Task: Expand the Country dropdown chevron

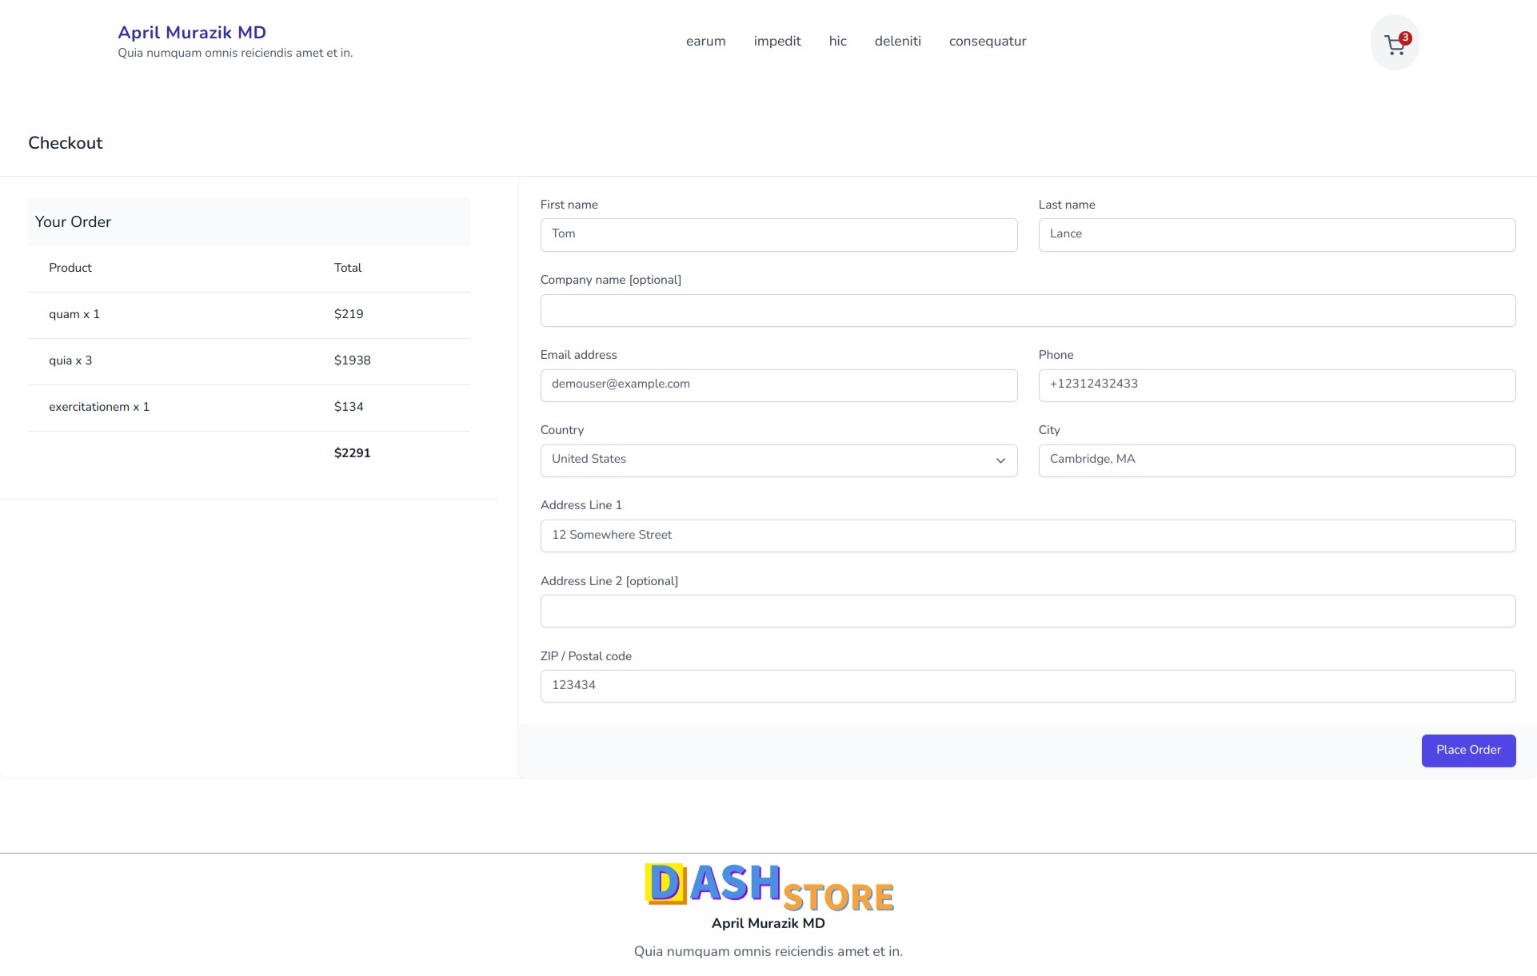Action: click(x=1000, y=460)
